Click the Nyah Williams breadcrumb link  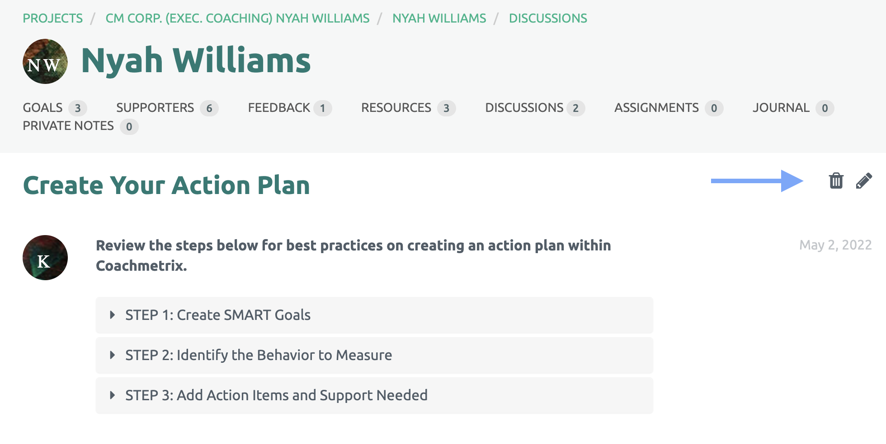tap(439, 18)
